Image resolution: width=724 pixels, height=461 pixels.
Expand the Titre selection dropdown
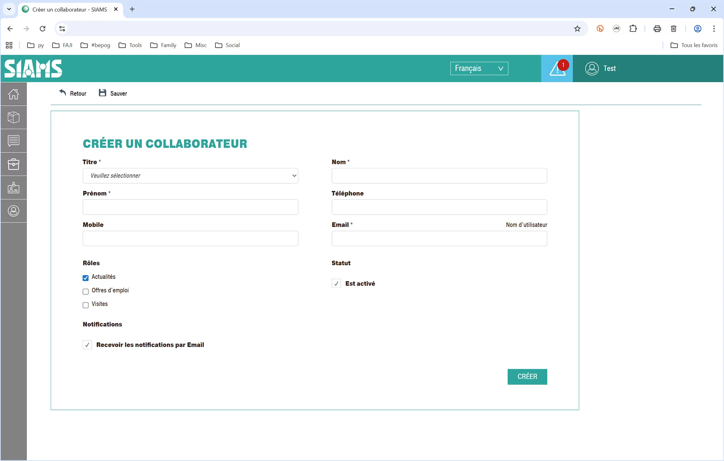click(190, 176)
